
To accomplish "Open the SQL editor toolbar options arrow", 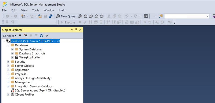I will (x=174, y=23).
